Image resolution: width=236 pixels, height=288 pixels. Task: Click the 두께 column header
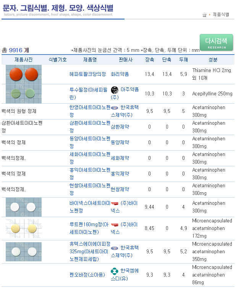[x=184, y=60]
